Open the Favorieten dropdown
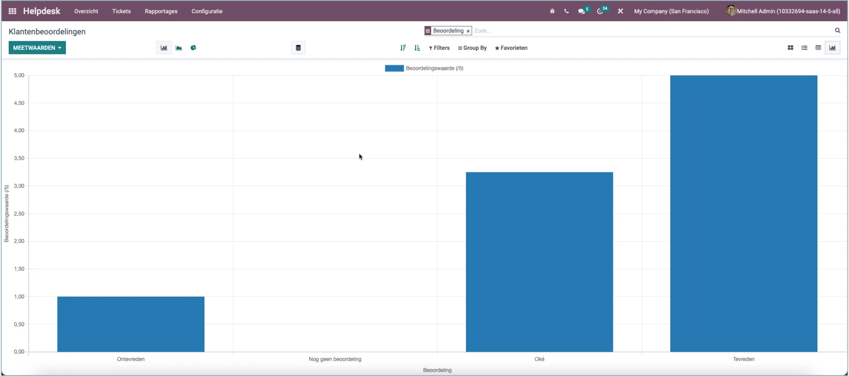The image size is (849, 376). click(x=511, y=48)
